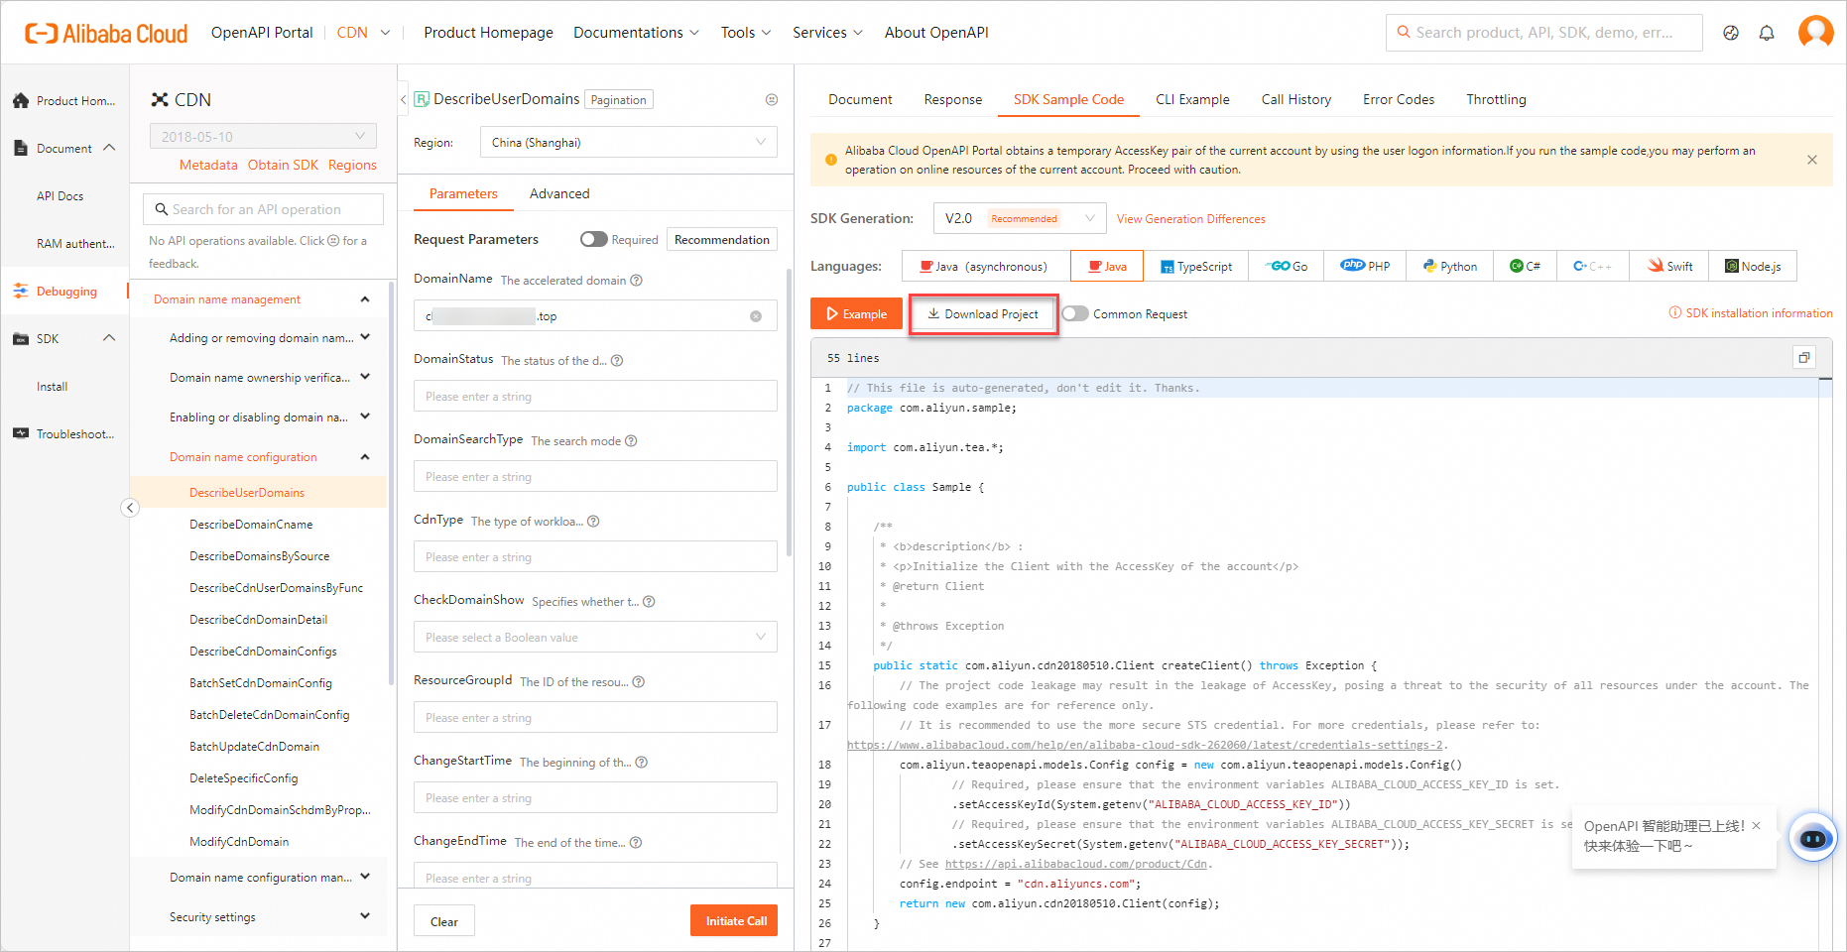This screenshot has width=1847, height=952.
Task: Switch to the Response tab
Action: 952,100
